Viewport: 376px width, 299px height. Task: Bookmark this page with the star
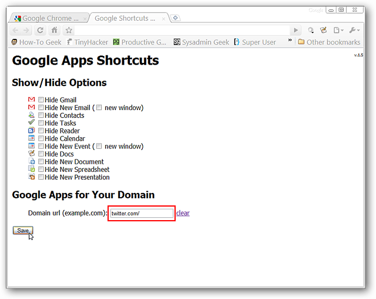pyautogui.click(x=69, y=30)
